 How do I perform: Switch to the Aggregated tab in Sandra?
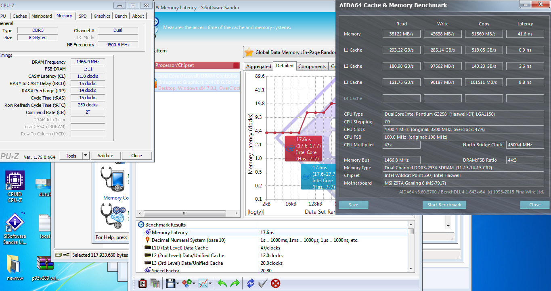[x=259, y=67]
